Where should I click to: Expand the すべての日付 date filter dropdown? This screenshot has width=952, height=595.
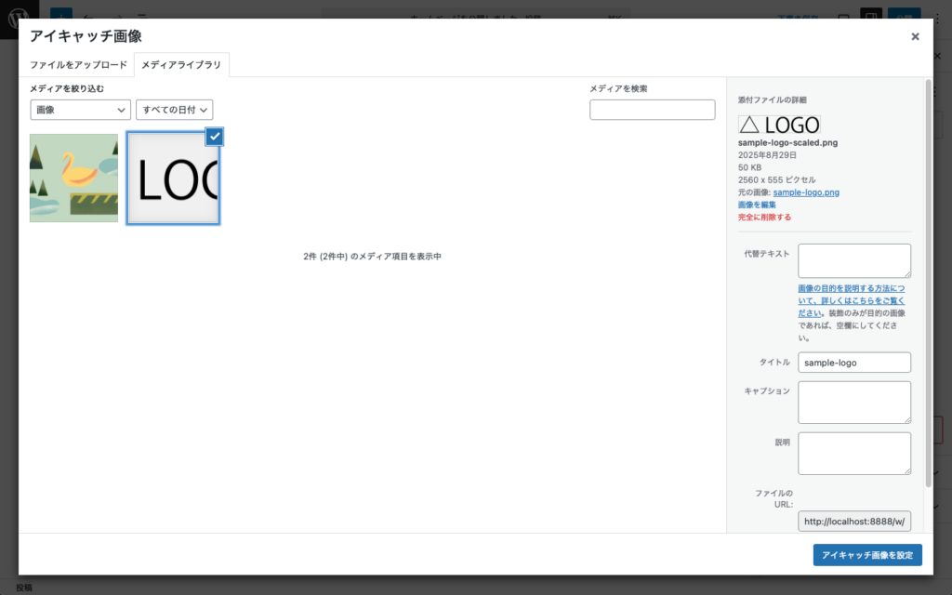point(175,110)
